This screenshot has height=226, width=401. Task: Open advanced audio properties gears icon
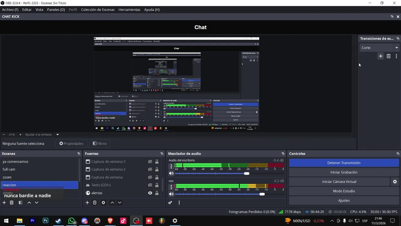point(170,203)
